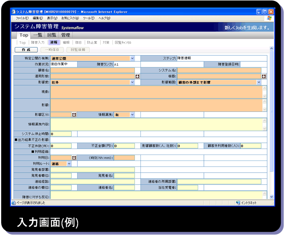The height and width of the screenshot is (236, 284).
Task: Click page icon in status bar
Action: (x=13, y=203)
